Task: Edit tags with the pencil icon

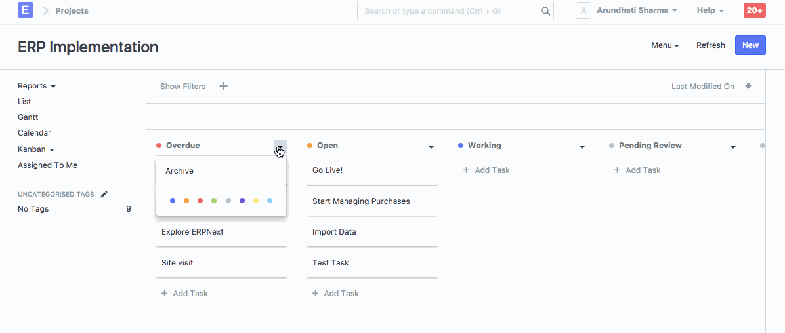Action: click(104, 194)
